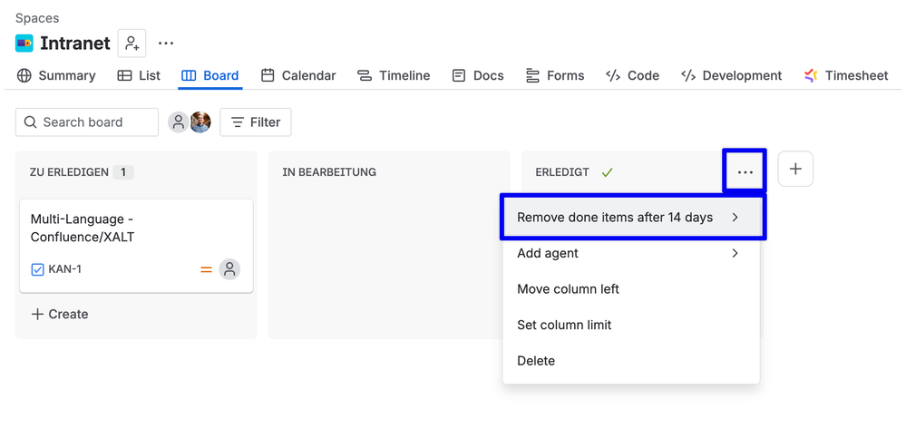This screenshot has height=438, width=906.
Task: Click the medium priority icon on KAN-1
Action: pos(206,269)
